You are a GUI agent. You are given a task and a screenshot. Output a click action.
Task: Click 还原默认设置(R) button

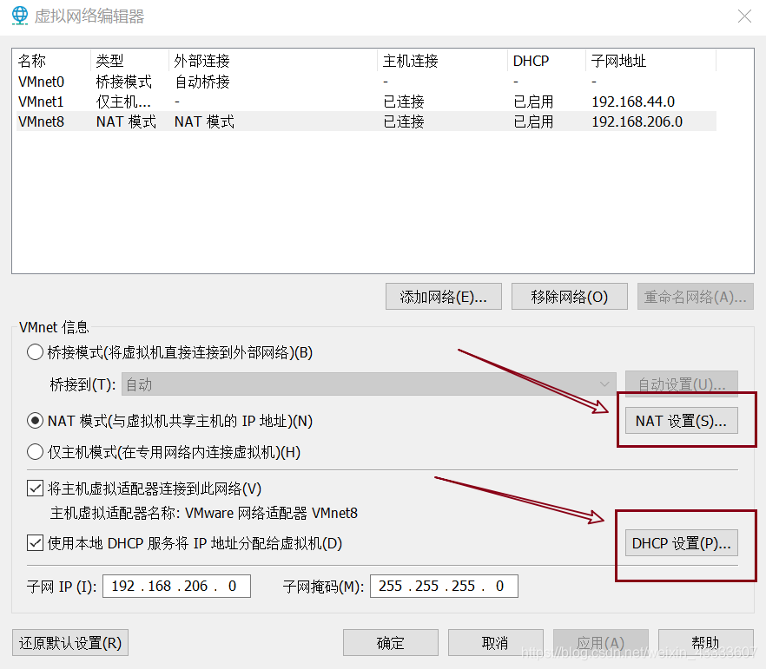coord(70,643)
